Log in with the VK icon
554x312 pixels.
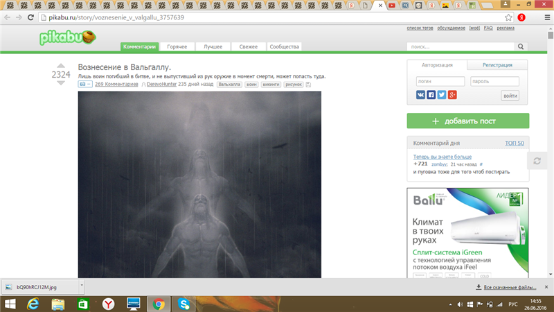pyautogui.click(x=420, y=95)
